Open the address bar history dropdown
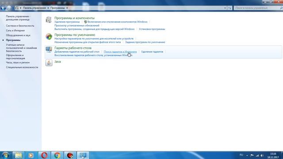The height and width of the screenshot is (159, 283). 225,8
